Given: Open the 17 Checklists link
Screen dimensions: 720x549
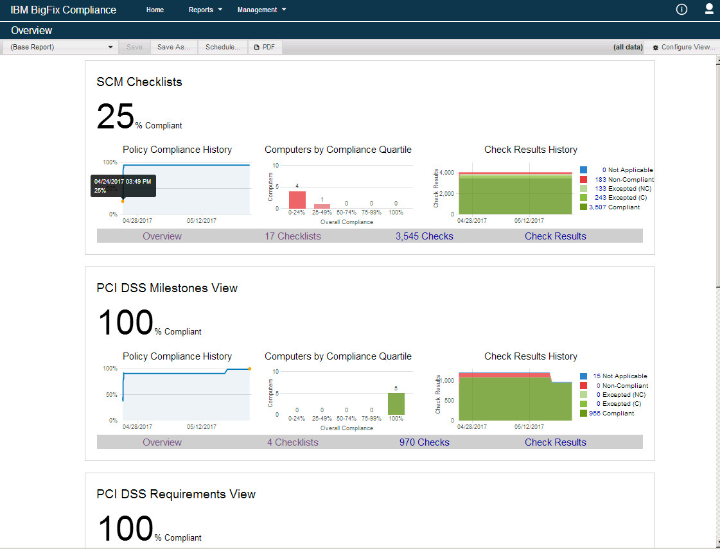Looking at the screenshot, I should click(292, 236).
